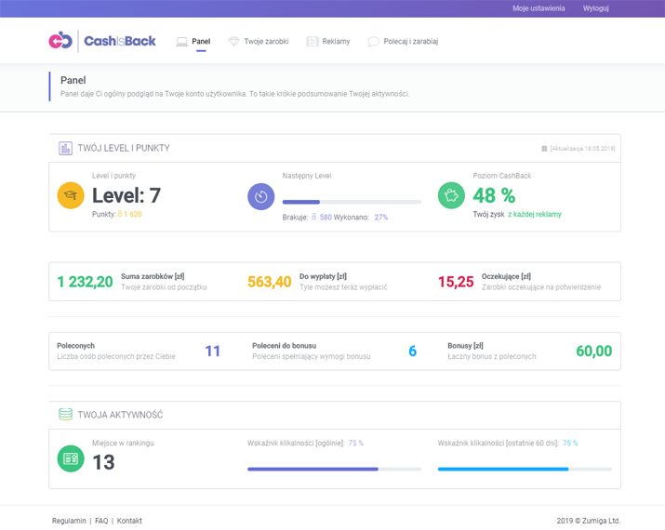
Task: Open the Regulamin footer link
Action: point(69,521)
